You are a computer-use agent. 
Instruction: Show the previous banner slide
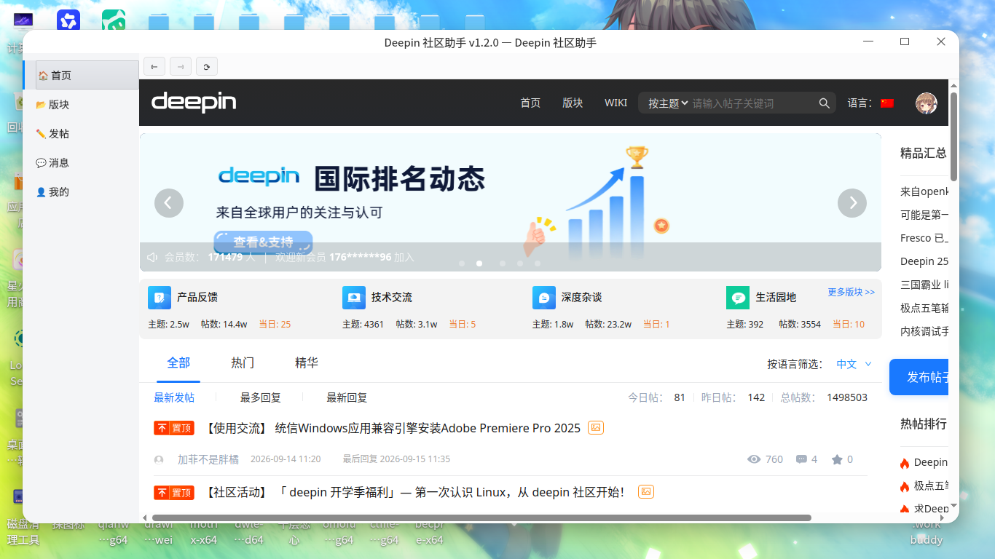(x=169, y=203)
